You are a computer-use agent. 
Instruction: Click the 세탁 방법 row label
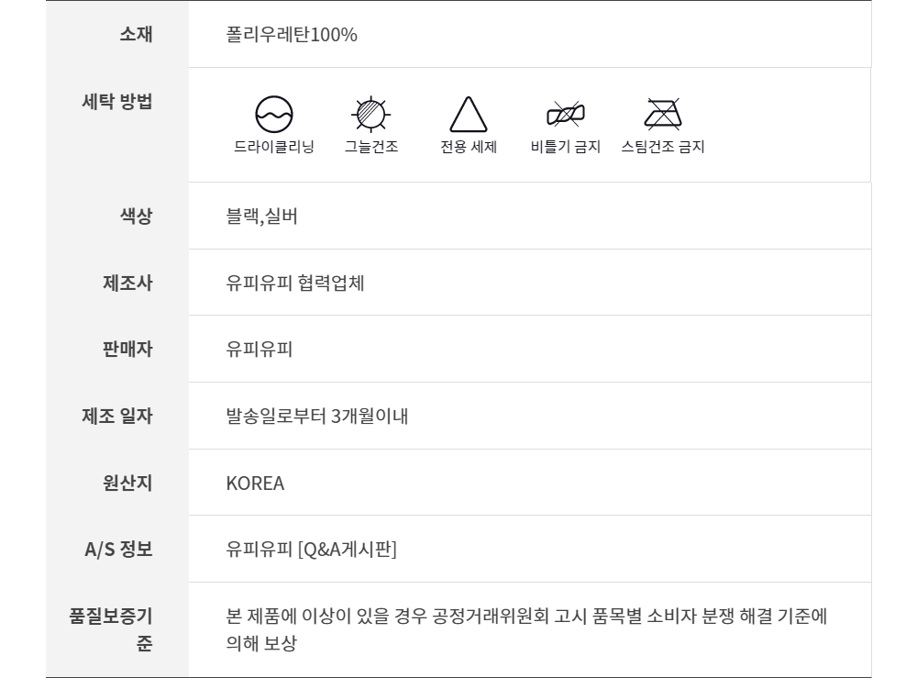coord(117,101)
